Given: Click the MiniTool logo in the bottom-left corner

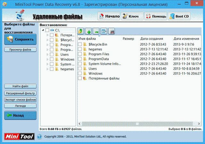Looking at the screenshot, I should pyautogui.click(x=19, y=136).
